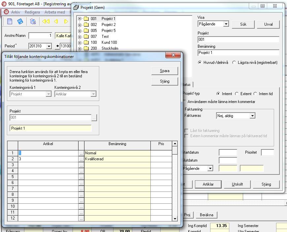Click the folder icon for 001 Projekt 1
287x232 pixels.
[86, 19]
